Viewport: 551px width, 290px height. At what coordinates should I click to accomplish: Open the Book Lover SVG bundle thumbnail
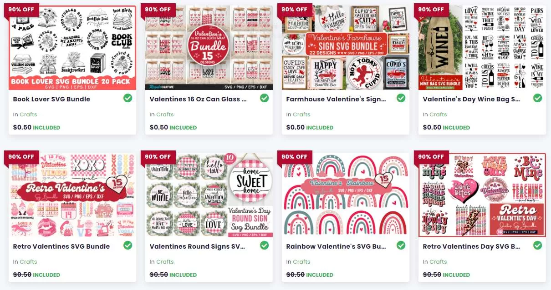(72, 48)
